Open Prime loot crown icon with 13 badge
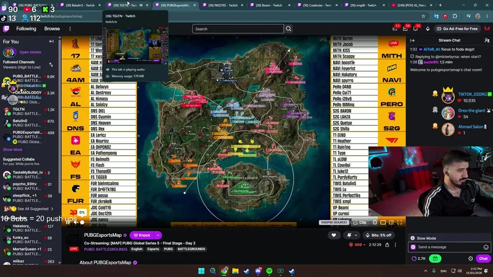 click(395, 28)
